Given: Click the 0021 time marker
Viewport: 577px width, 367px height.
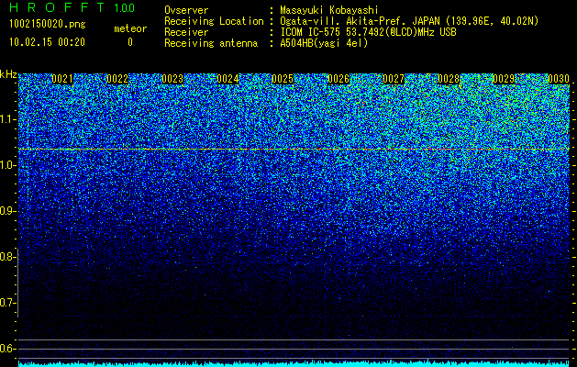Looking at the screenshot, I should click(x=62, y=79).
